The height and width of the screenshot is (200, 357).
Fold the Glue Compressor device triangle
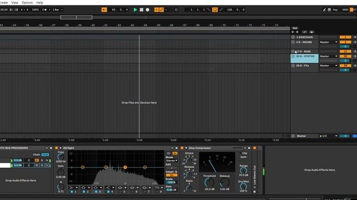[186, 148]
